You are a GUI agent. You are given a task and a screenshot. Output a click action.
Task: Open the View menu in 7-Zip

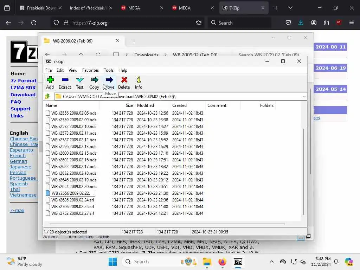pyautogui.click(x=73, y=70)
